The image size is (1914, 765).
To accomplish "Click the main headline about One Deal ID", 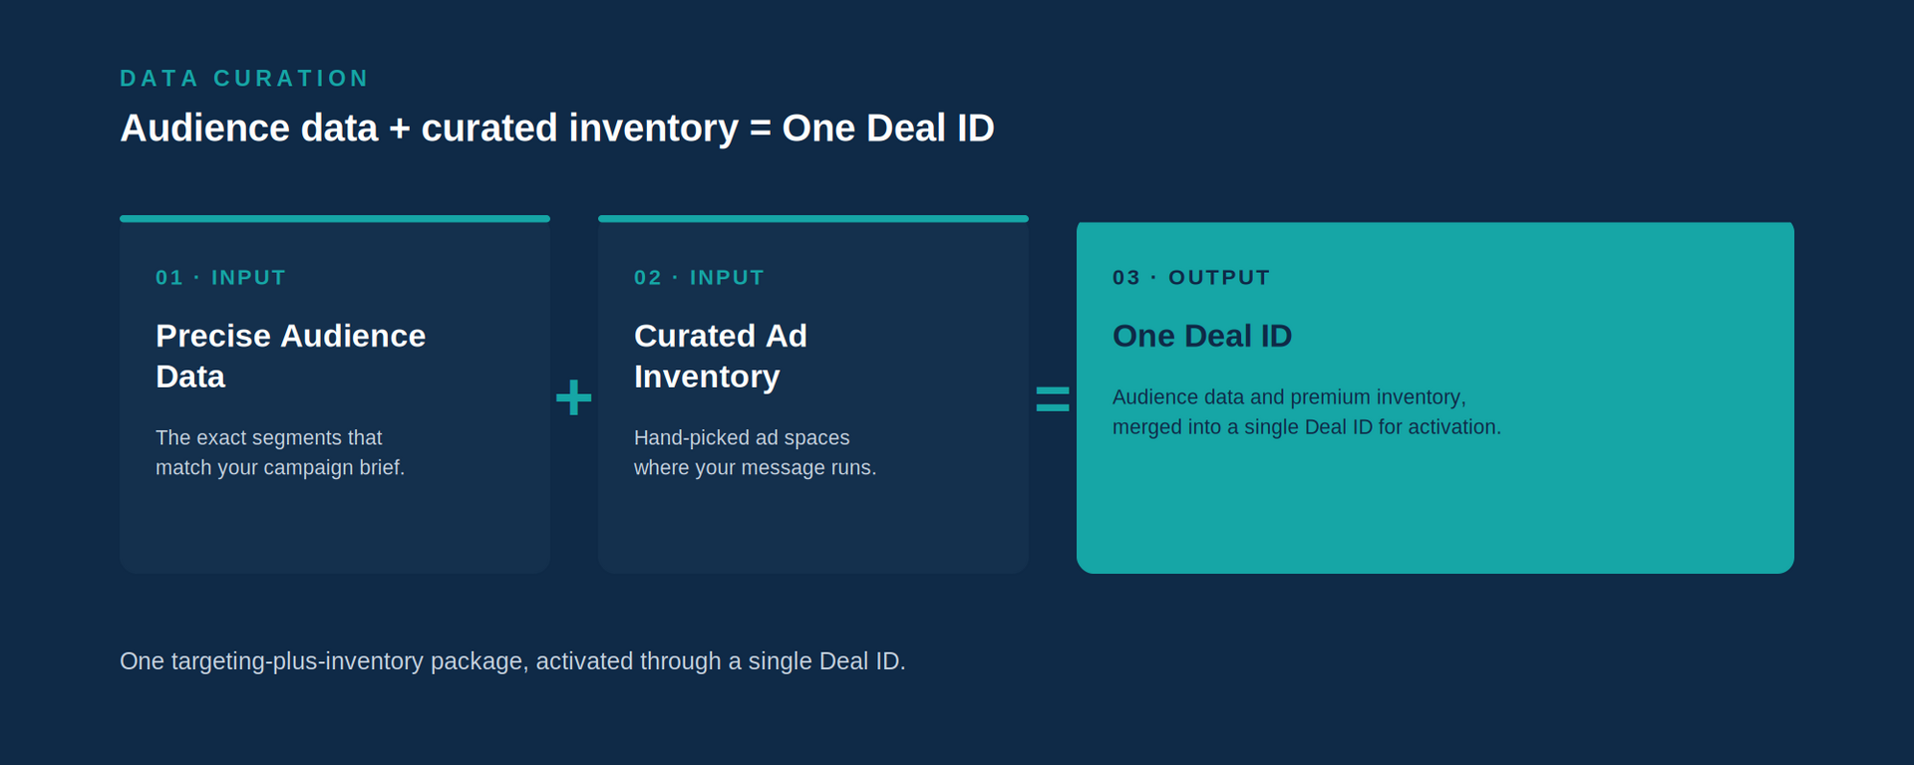I will 557,127.
